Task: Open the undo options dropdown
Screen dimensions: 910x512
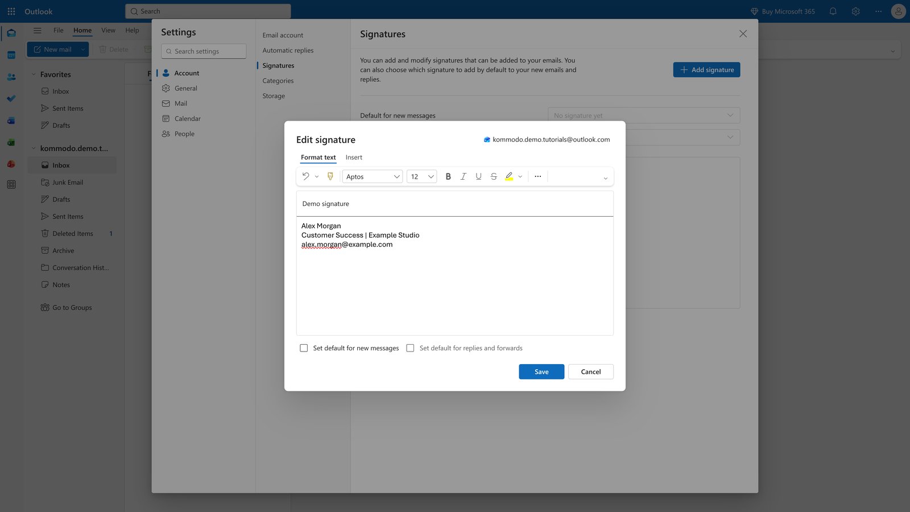Action: [317, 176]
